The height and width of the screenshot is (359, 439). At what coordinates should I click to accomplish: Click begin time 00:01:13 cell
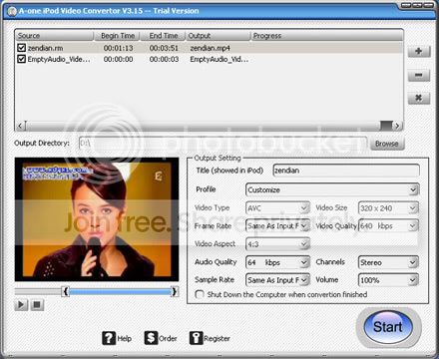pyautogui.click(x=119, y=48)
